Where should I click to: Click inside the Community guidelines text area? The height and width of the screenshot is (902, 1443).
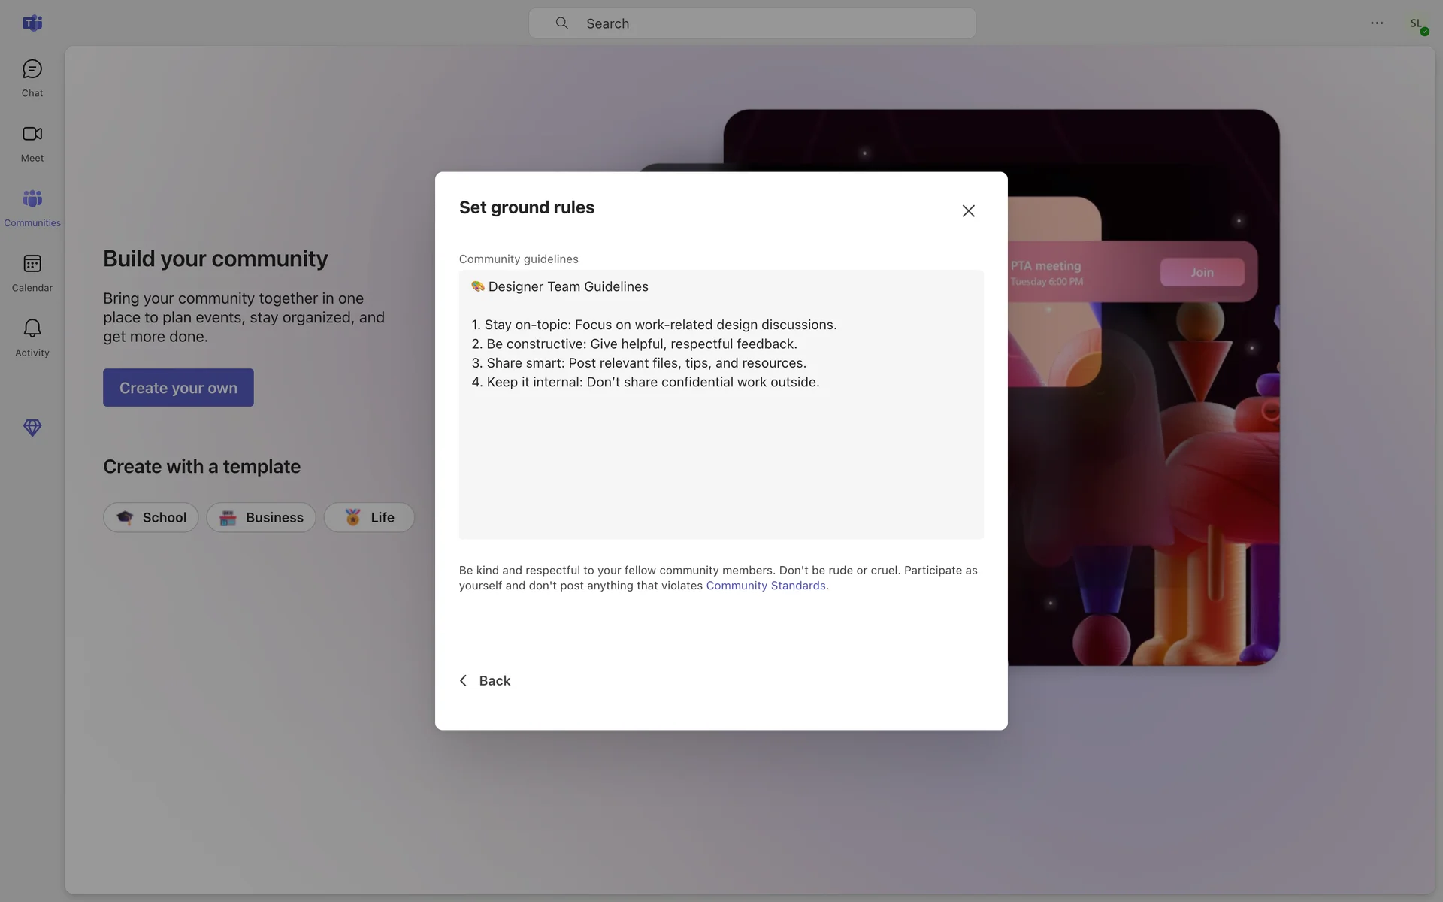click(x=721, y=459)
